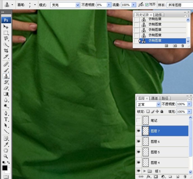Select the Healing Brush tool

point(6,64)
